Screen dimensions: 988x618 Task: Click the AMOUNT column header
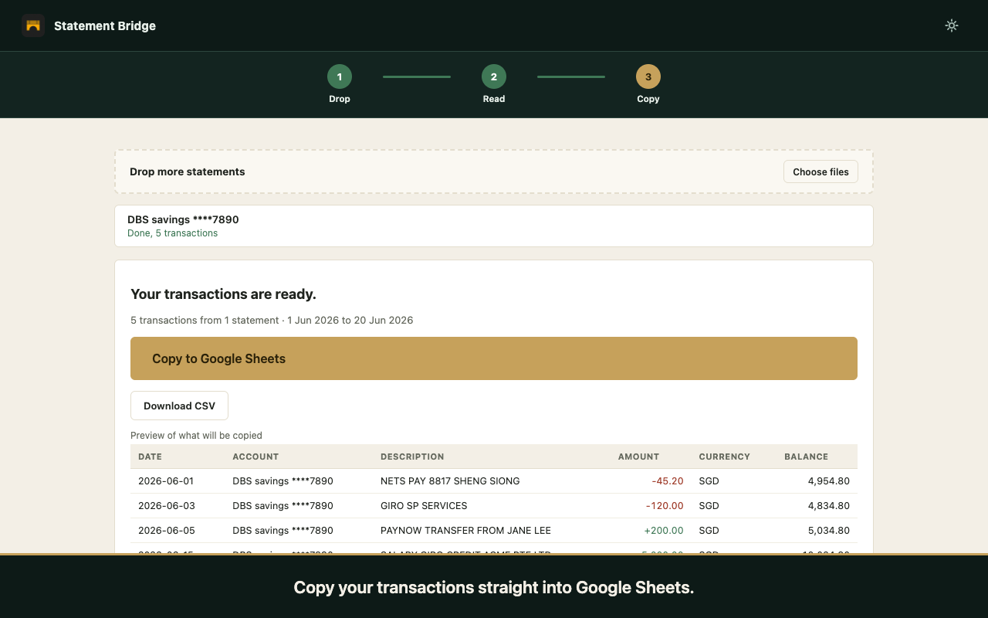(x=638, y=457)
